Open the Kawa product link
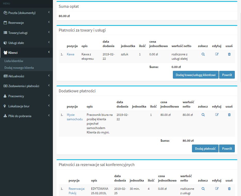The height and width of the screenshot is (196, 241). click(x=70, y=54)
